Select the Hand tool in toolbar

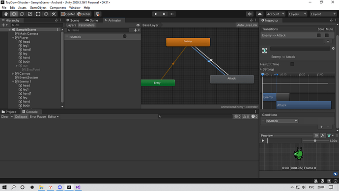coord(6,14)
